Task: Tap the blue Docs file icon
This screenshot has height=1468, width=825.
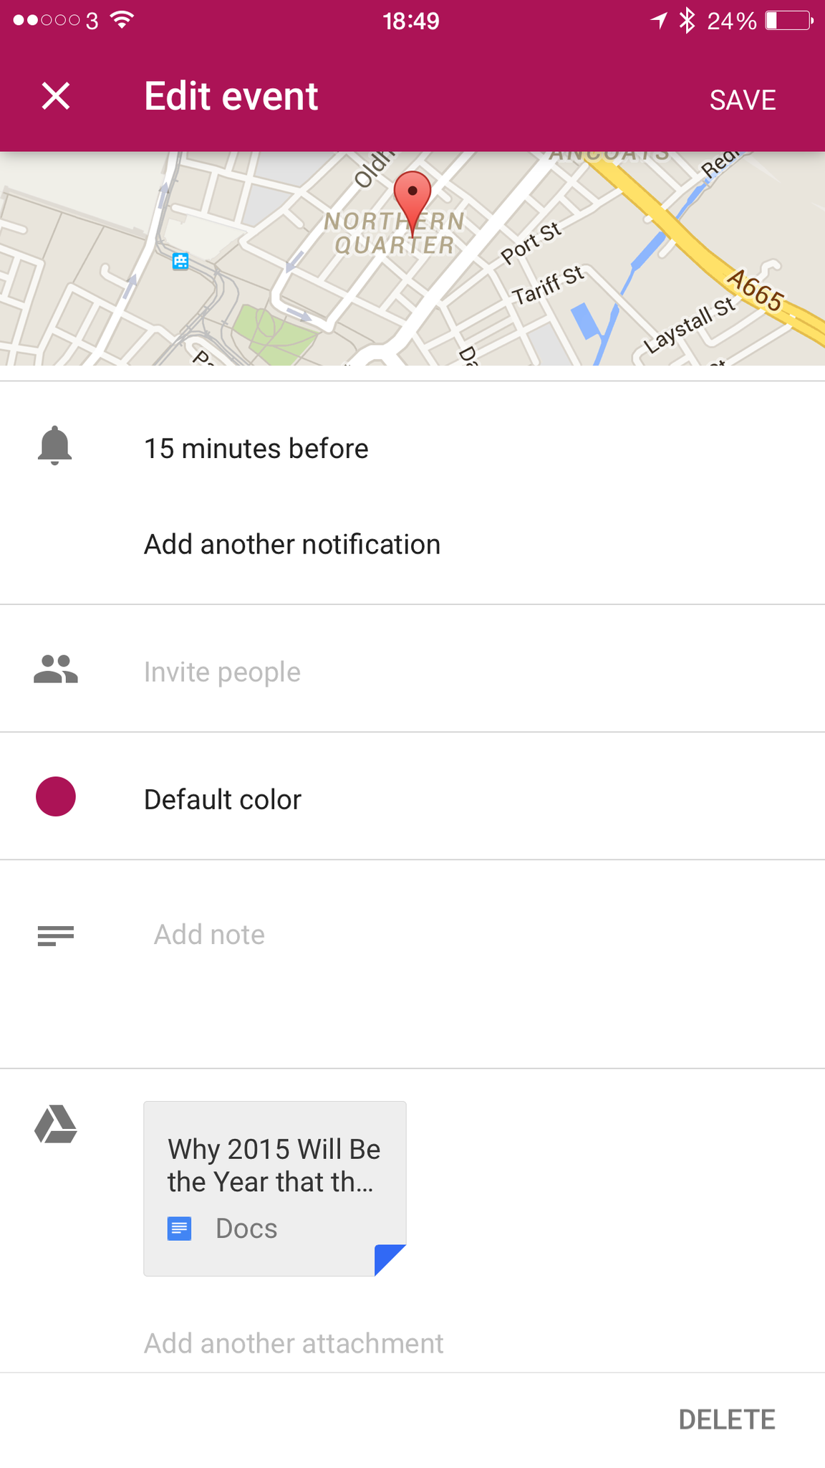Action: tap(180, 1229)
